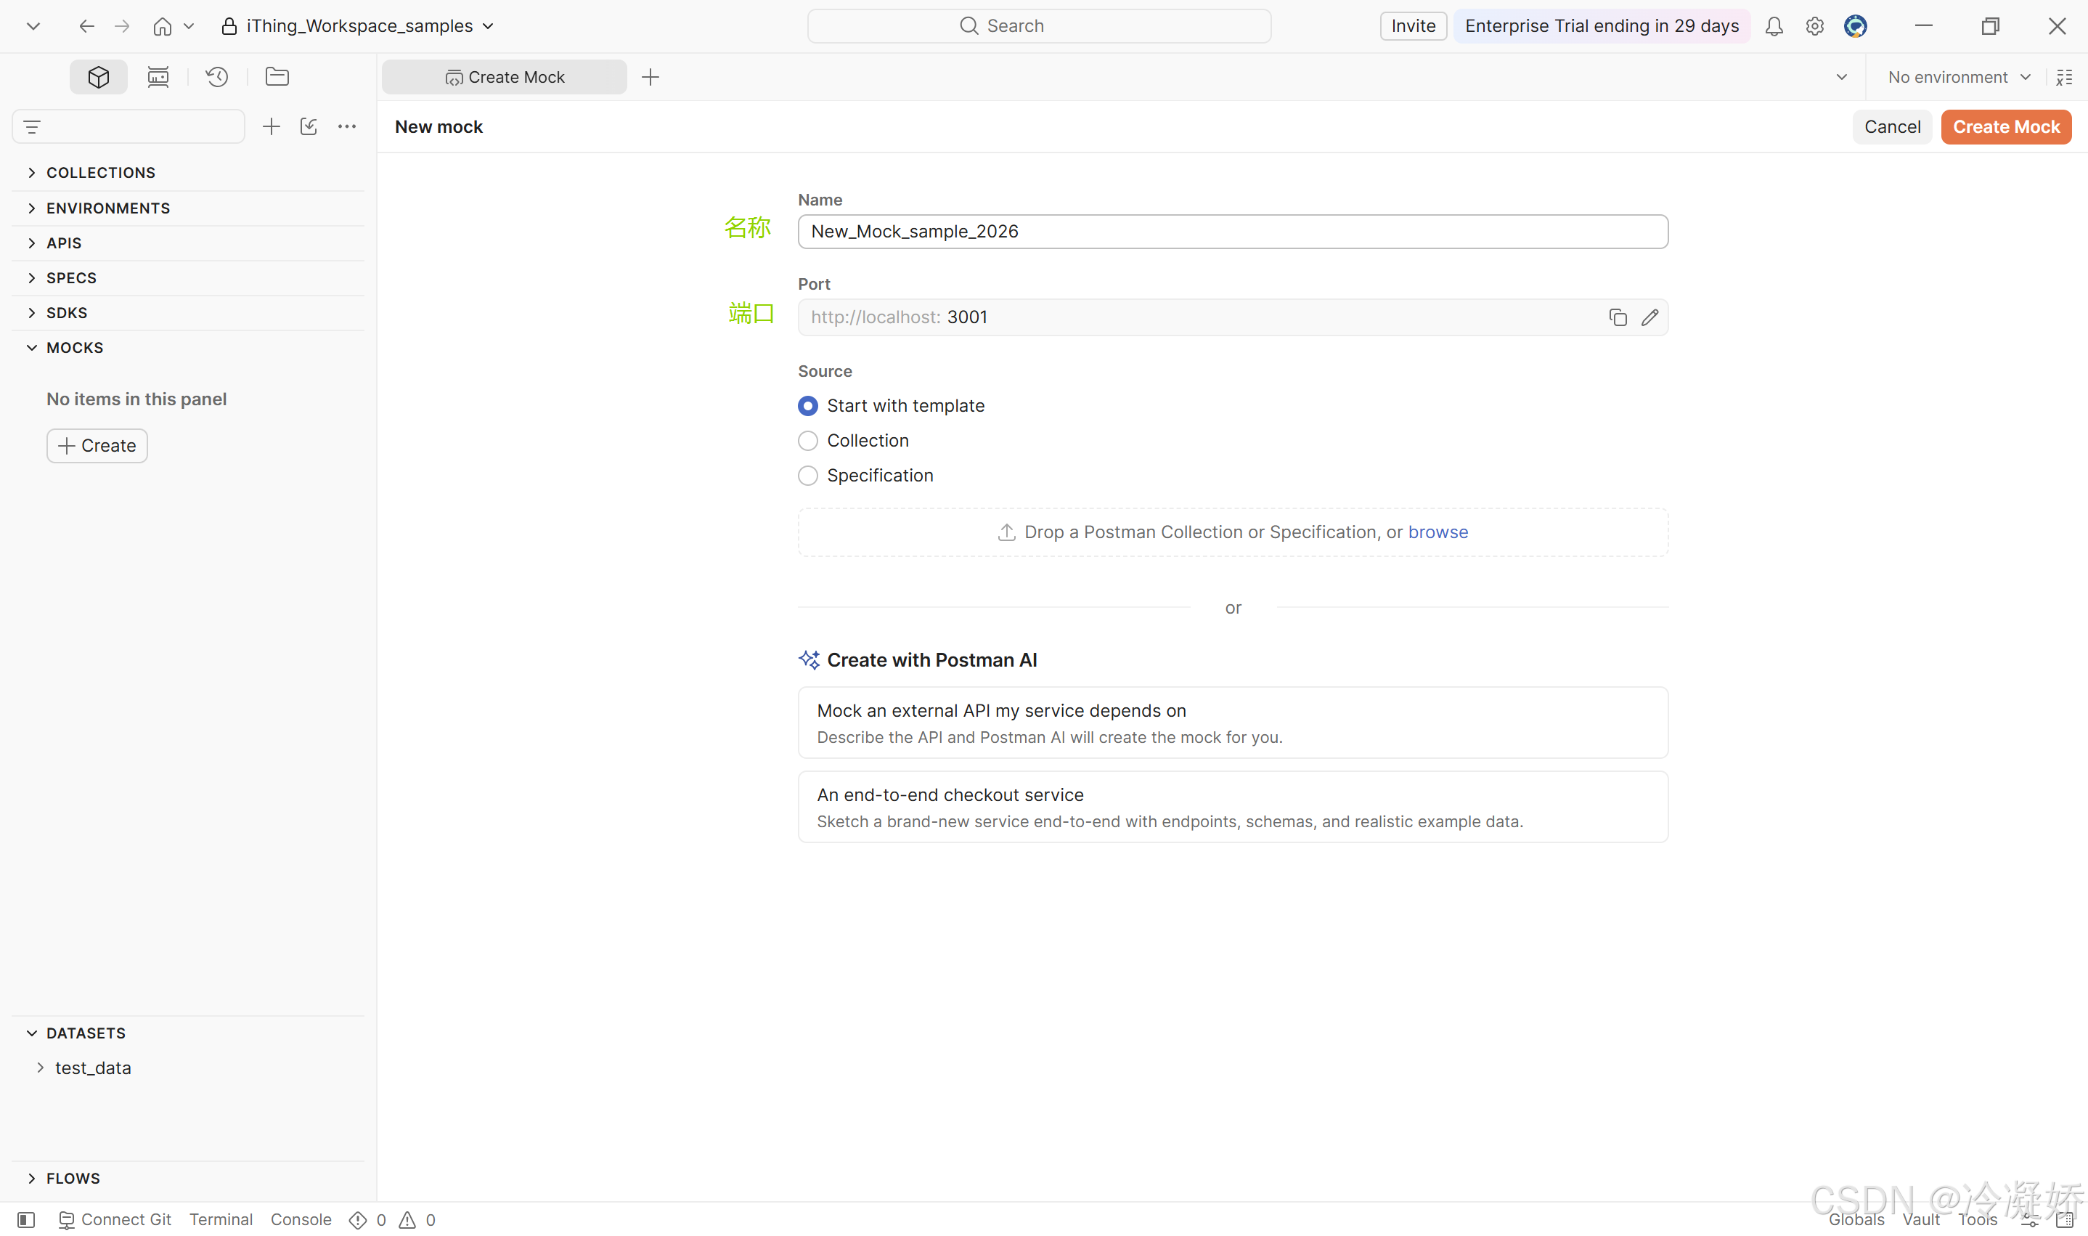Click the browse link
Viewport: 2088px width, 1236px height.
coord(1437,532)
